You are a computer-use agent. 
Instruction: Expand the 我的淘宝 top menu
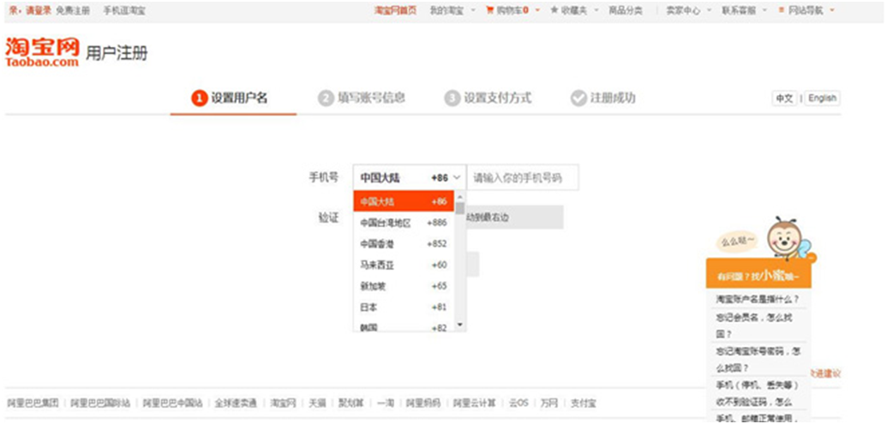coord(450,10)
